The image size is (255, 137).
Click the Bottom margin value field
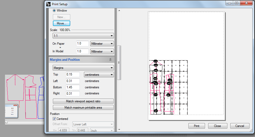tap(73, 87)
